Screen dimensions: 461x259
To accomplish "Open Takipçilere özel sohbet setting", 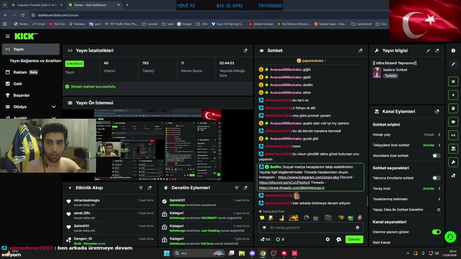I will [x=407, y=145].
